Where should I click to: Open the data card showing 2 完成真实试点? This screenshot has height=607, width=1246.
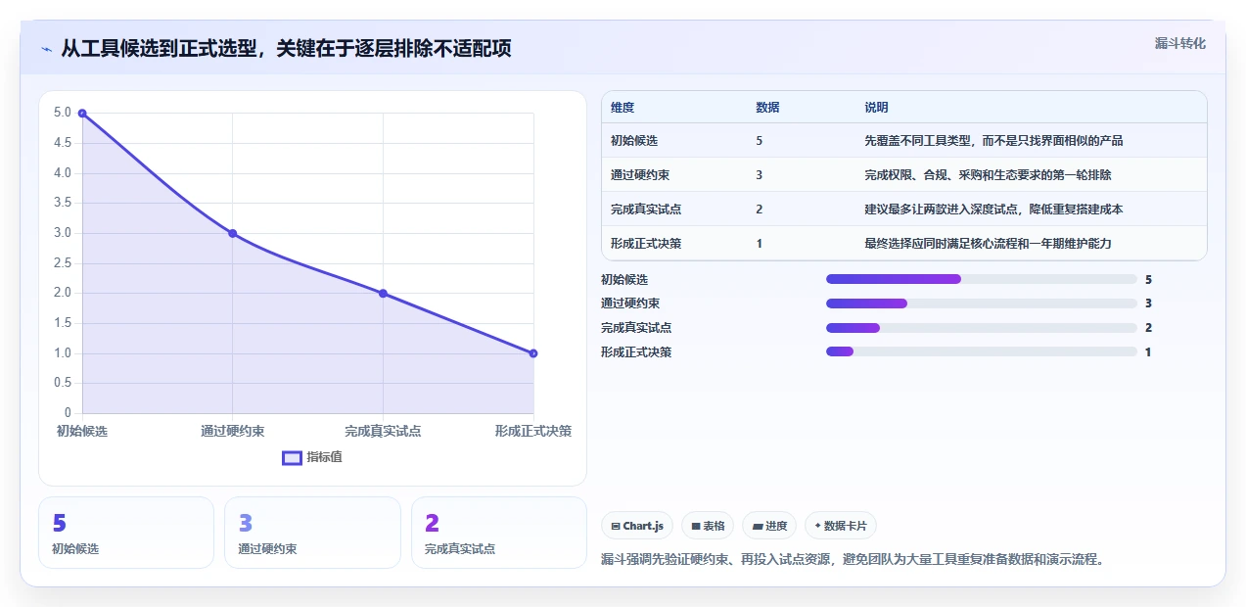pyautogui.click(x=499, y=533)
